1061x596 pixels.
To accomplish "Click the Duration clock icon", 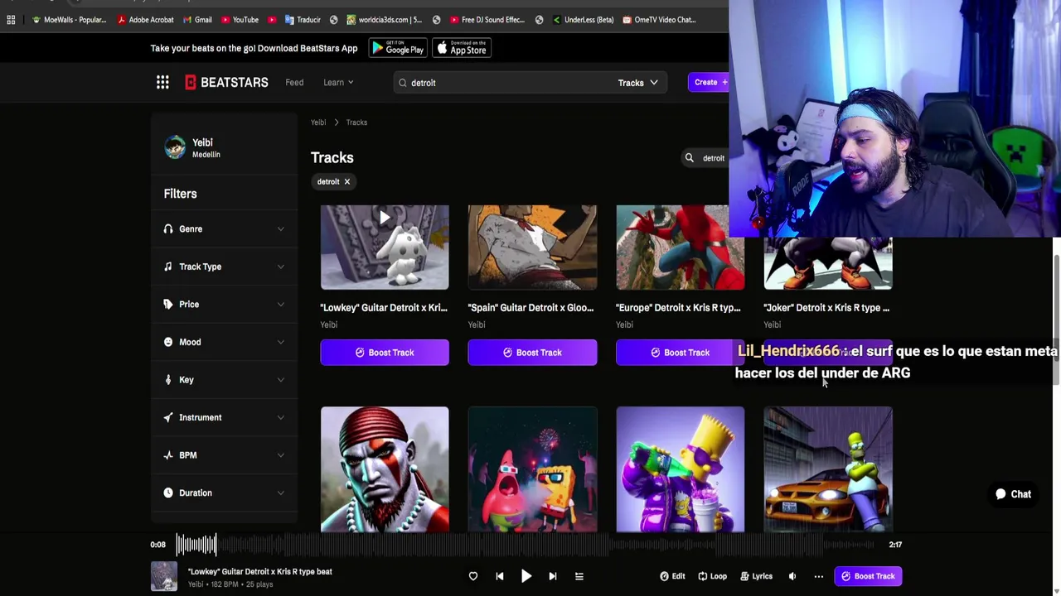I will point(168,493).
